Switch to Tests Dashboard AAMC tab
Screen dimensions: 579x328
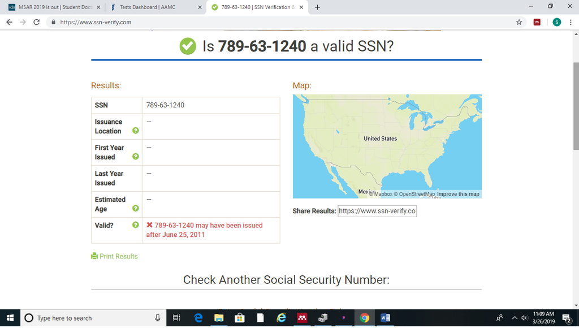[x=155, y=7]
